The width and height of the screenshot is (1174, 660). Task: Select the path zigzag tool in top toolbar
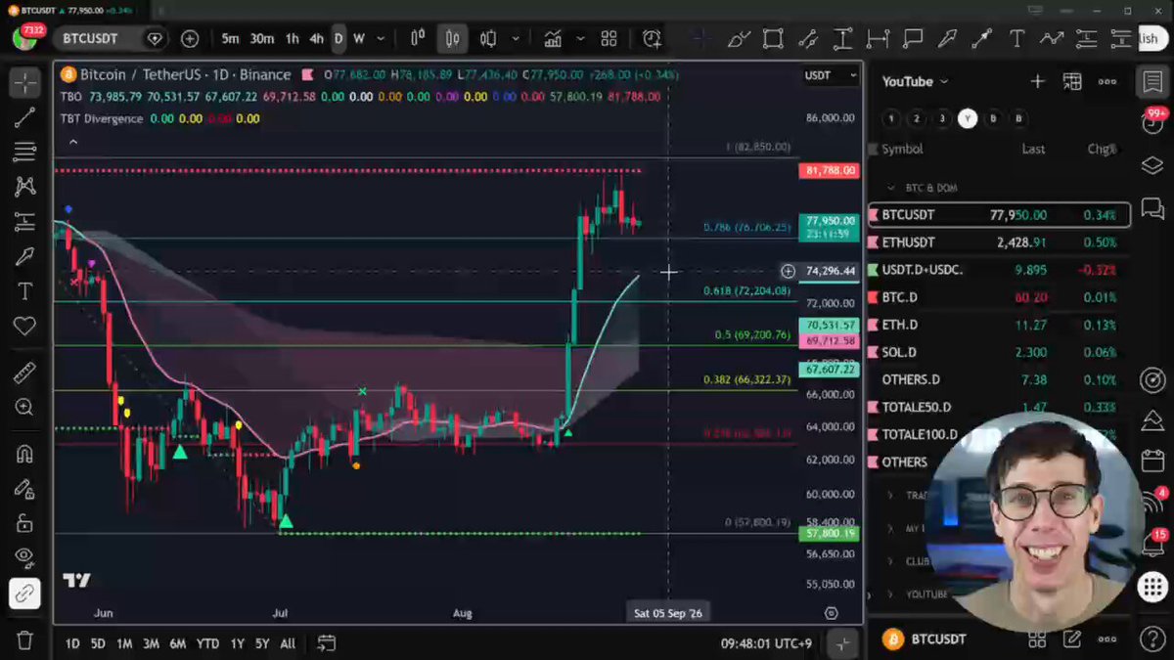click(1052, 39)
